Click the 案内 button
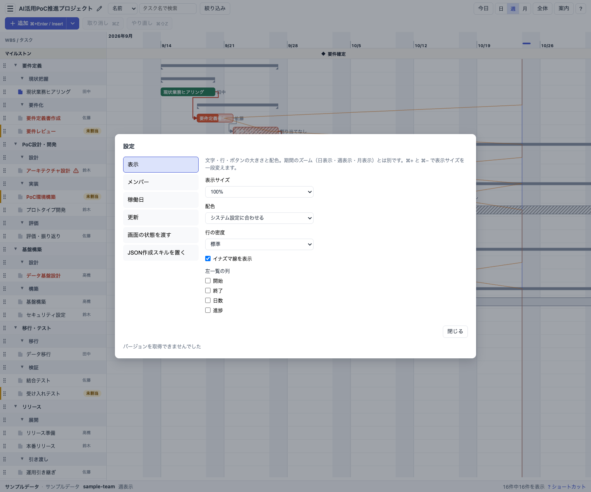 pos(564,9)
